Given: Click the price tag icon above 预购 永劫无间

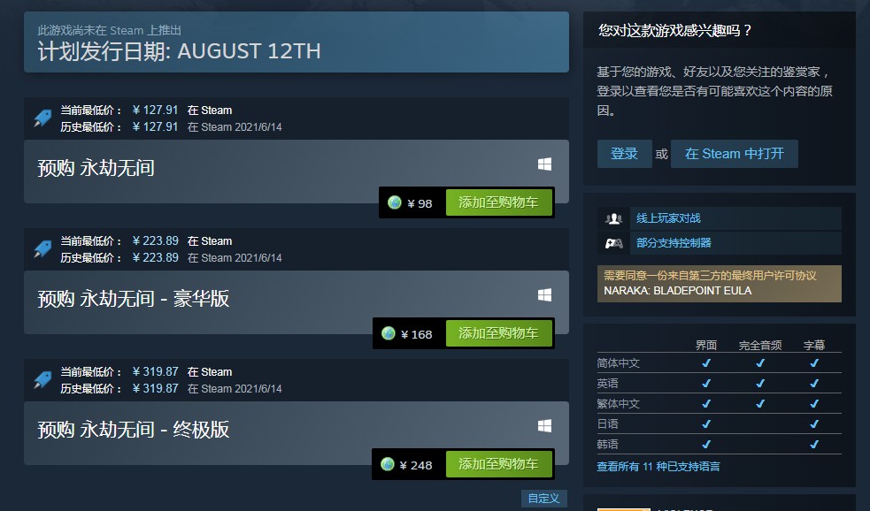Looking at the screenshot, I should 42,118.
